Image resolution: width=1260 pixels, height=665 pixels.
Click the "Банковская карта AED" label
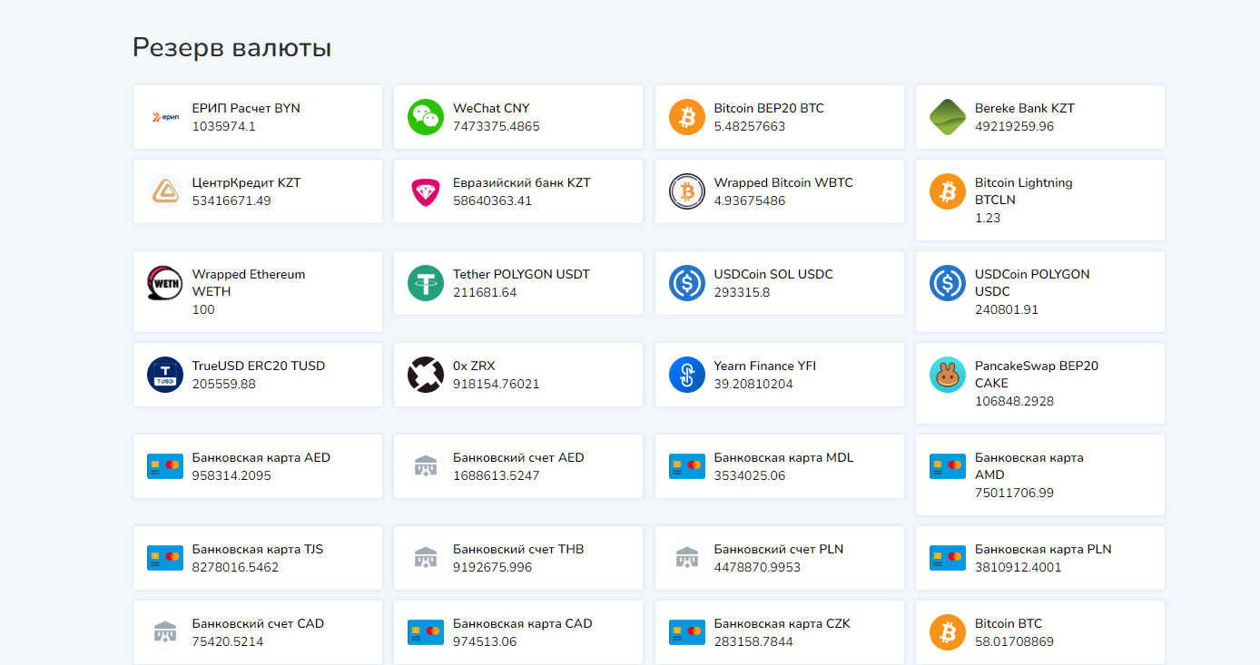pyautogui.click(x=261, y=457)
